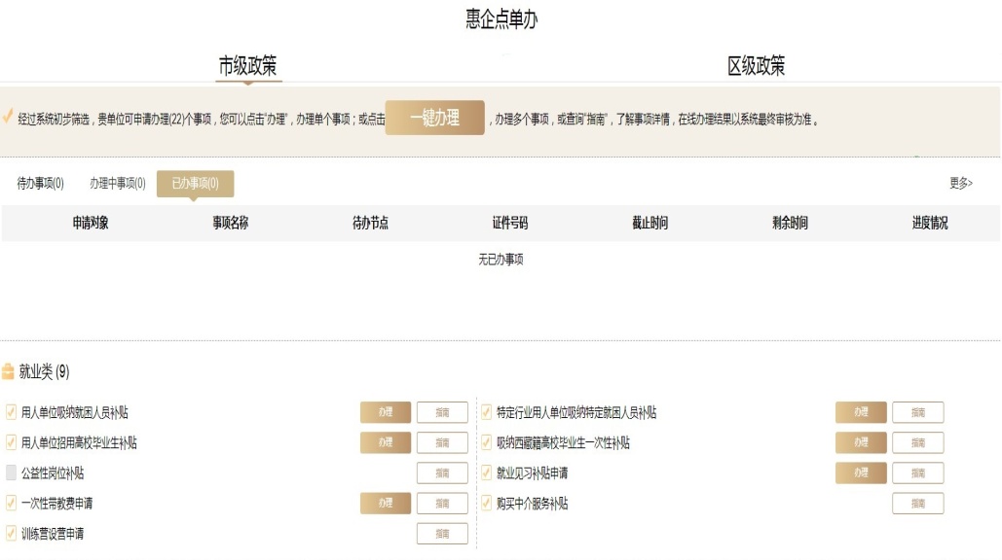Click the 公益性岗位补贴 item label
The width and height of the screenshot is (1002, 560).
tap(53, 472)
